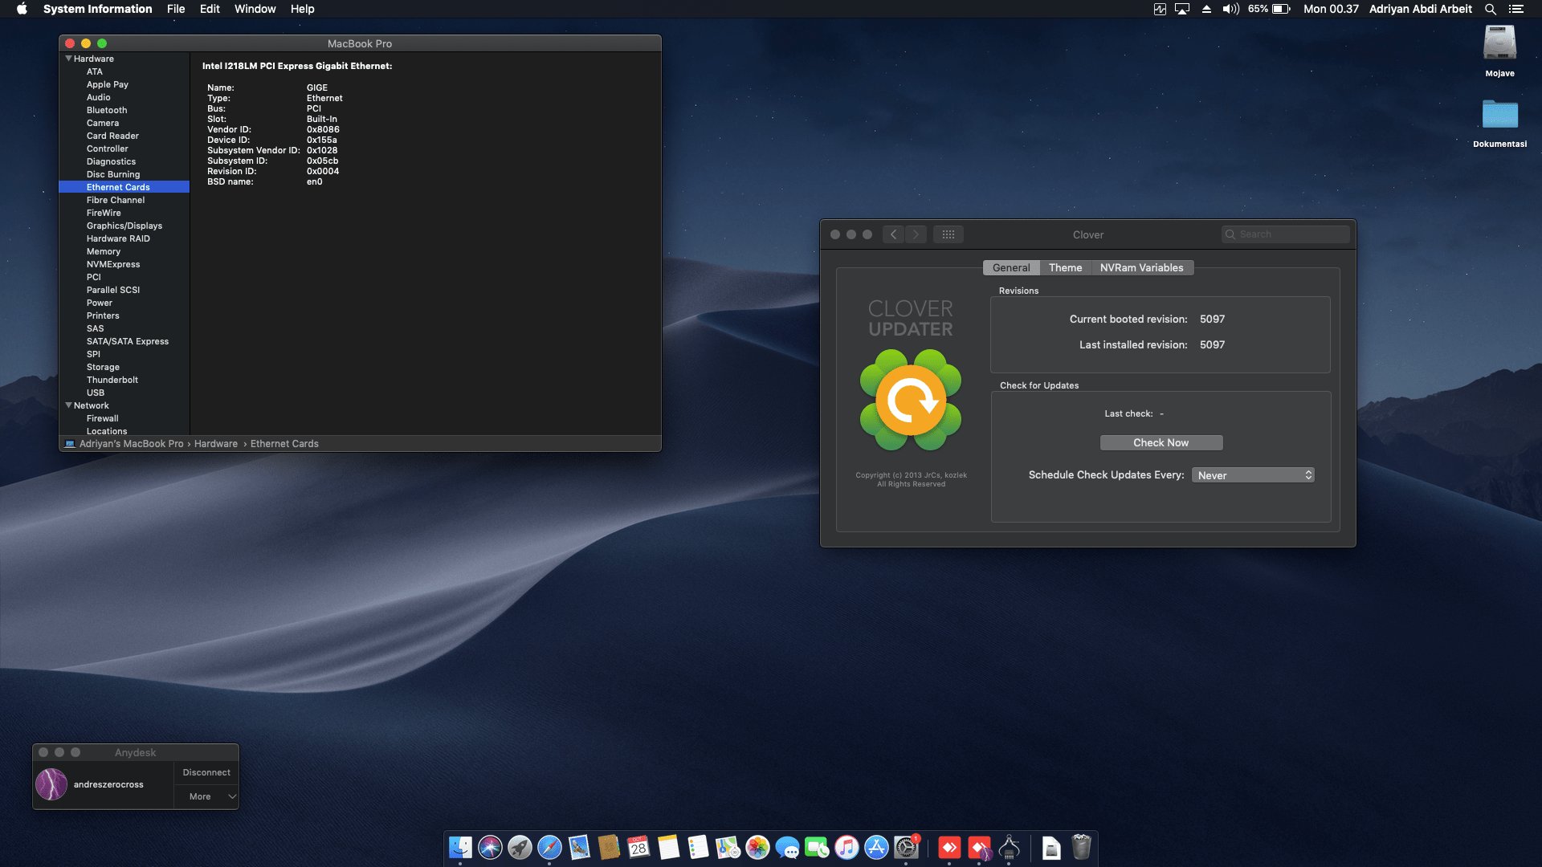
Task: Open the Mojave drive on desktop
Action: (1499, 44)
